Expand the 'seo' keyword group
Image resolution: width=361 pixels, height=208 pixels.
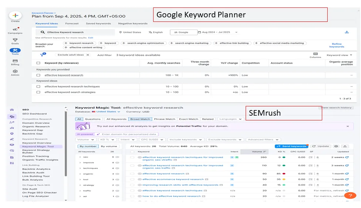[80, 157]
